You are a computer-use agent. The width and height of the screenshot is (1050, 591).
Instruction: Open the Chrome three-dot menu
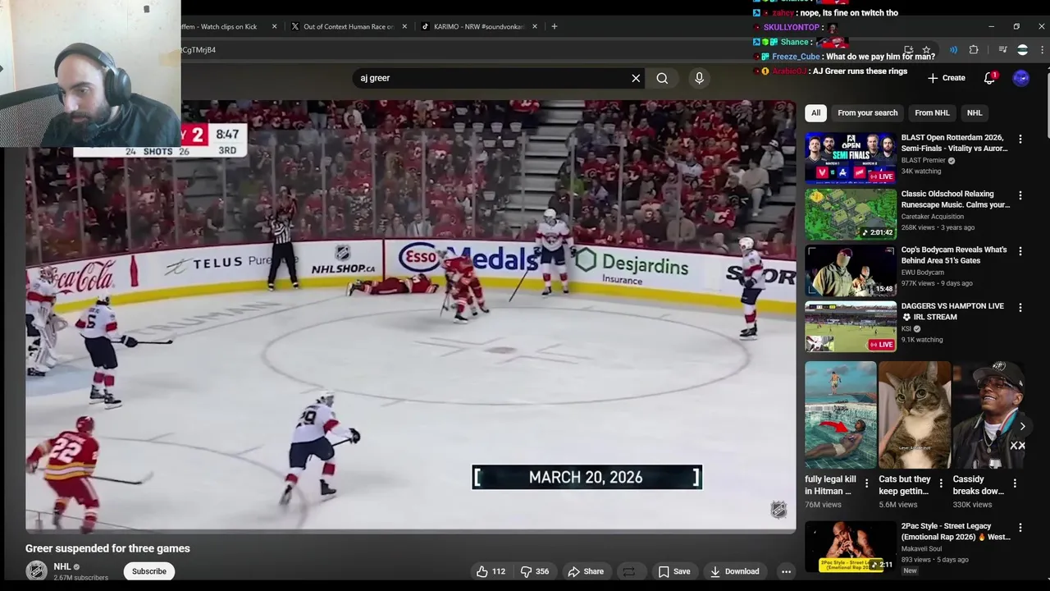click(1042, 50)
